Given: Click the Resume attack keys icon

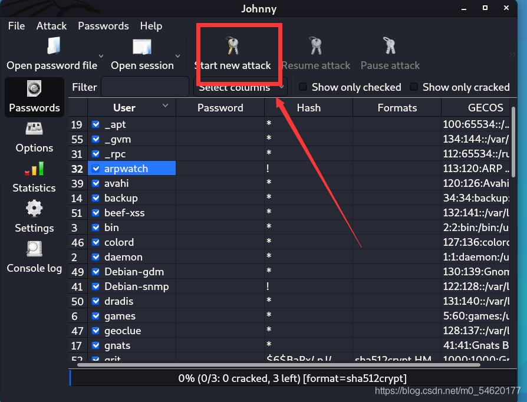Looking at the screenshot, I should click(315, 46).
